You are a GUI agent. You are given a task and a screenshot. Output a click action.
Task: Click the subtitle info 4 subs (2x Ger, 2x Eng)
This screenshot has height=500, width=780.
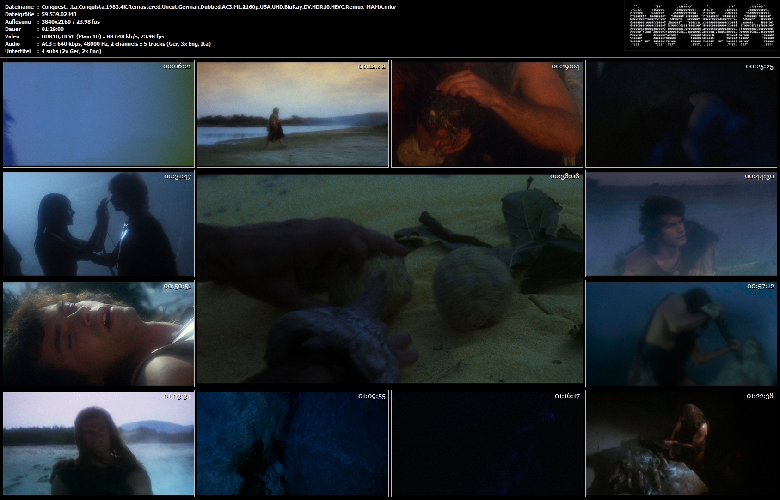pos(71,51)
